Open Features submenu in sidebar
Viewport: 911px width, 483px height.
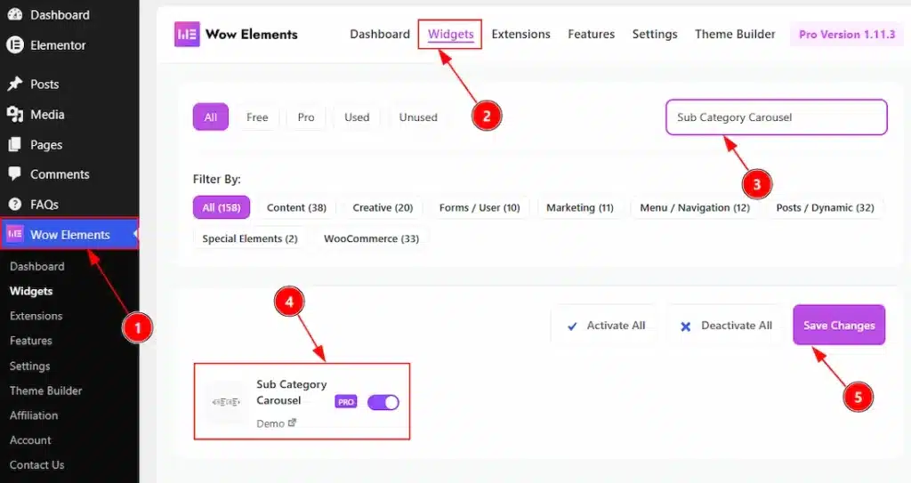tap(31, 341)
